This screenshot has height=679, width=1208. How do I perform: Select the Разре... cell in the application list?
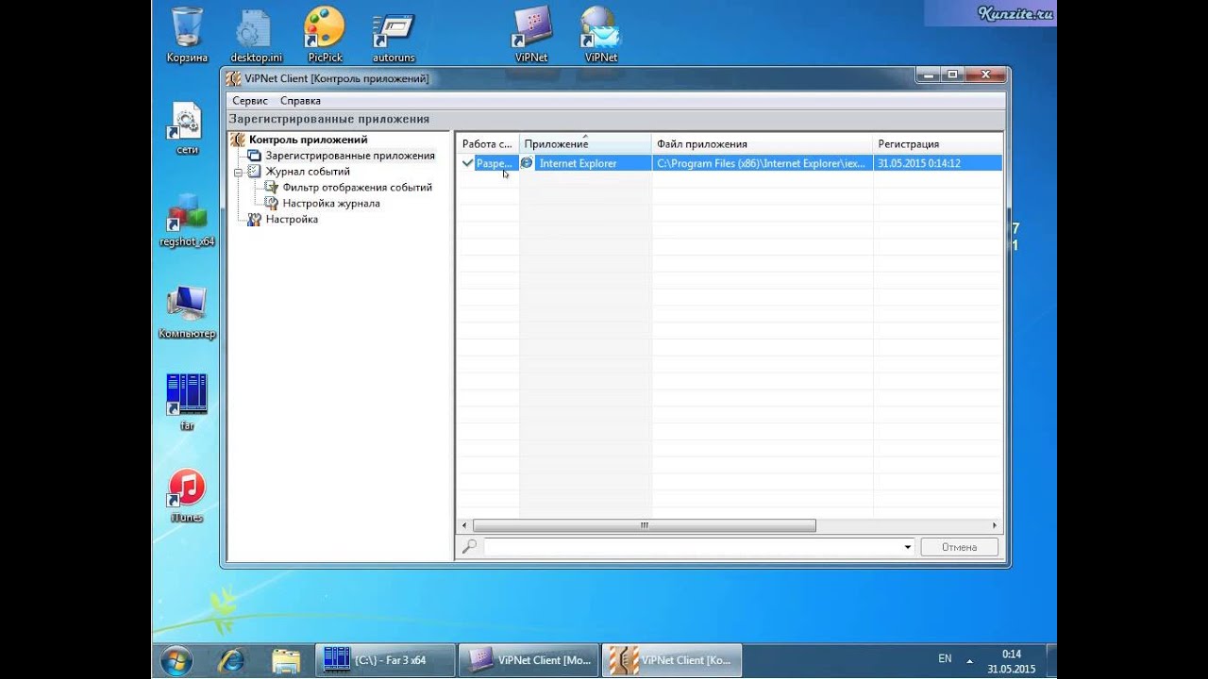(x=495, y=163)
